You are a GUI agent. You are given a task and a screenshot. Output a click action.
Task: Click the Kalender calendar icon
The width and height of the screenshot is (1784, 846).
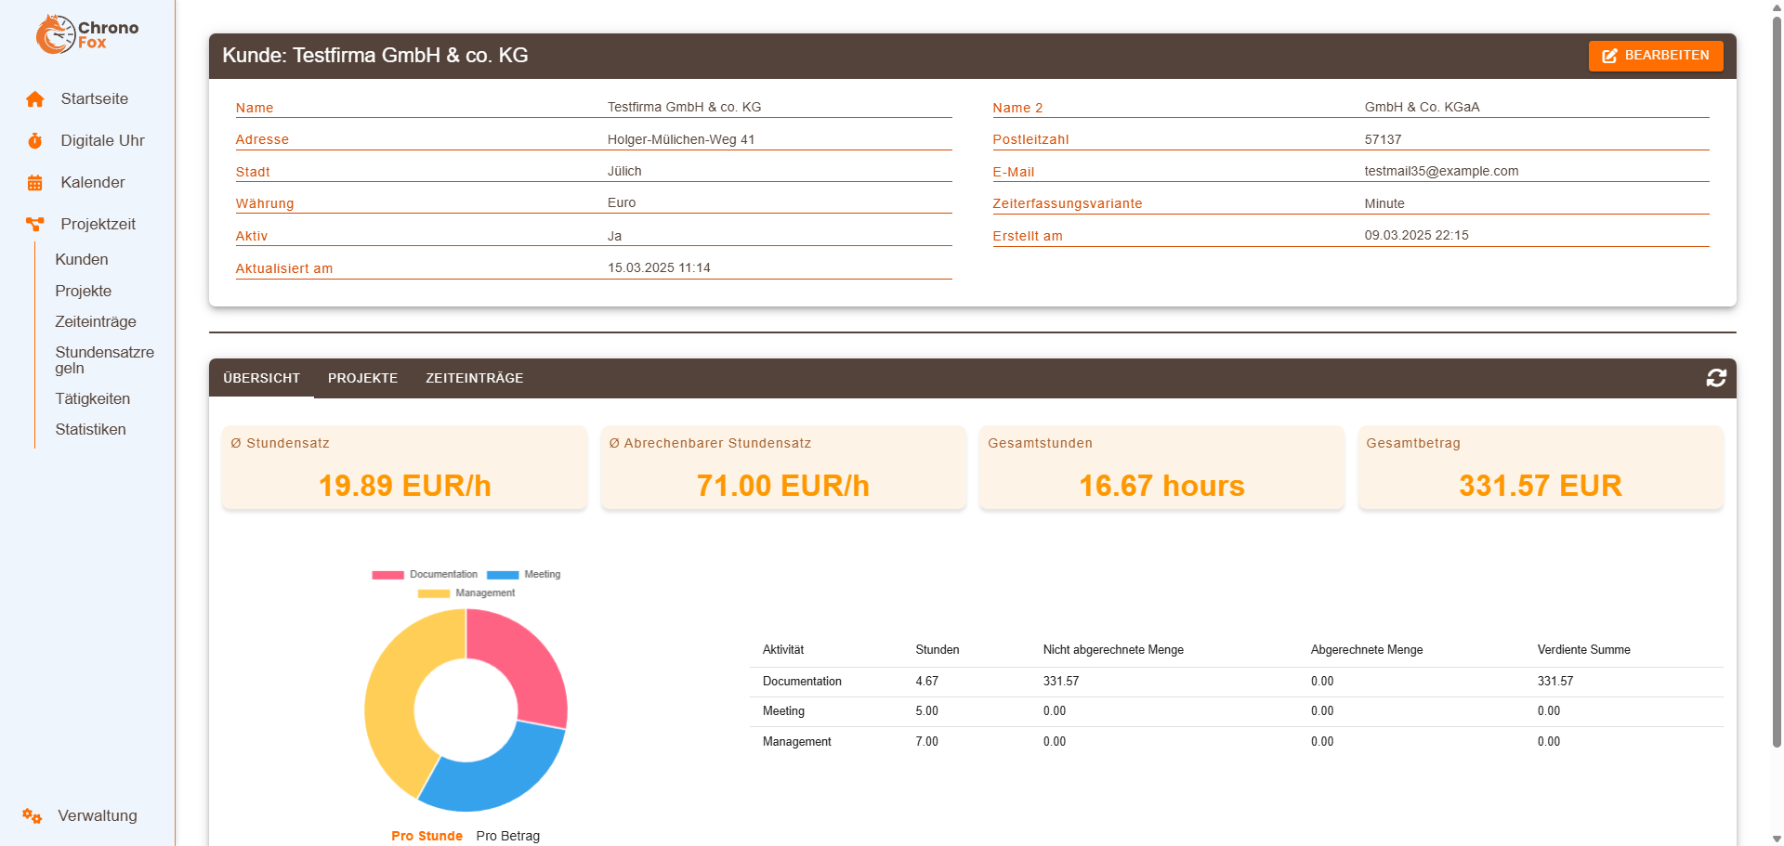35,183
